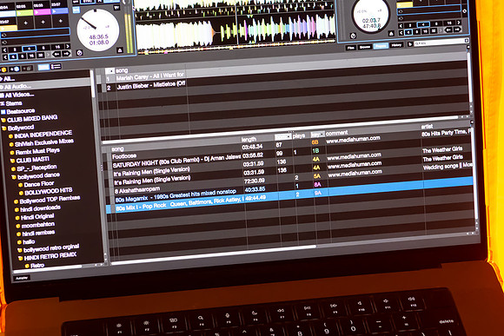Open the dropdown arrow above left platter
The height and width of the screenshot is (336, 504).
point(116,8)
